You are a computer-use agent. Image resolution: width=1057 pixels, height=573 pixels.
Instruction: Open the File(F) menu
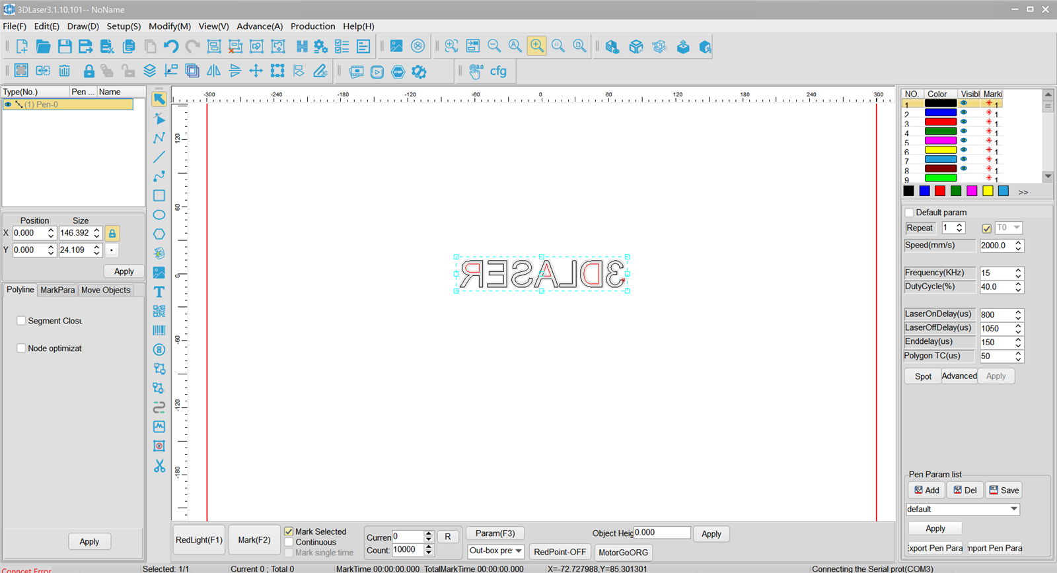tap(15, 26)
